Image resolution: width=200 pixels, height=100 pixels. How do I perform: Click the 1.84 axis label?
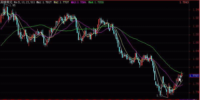click(196, 51)
